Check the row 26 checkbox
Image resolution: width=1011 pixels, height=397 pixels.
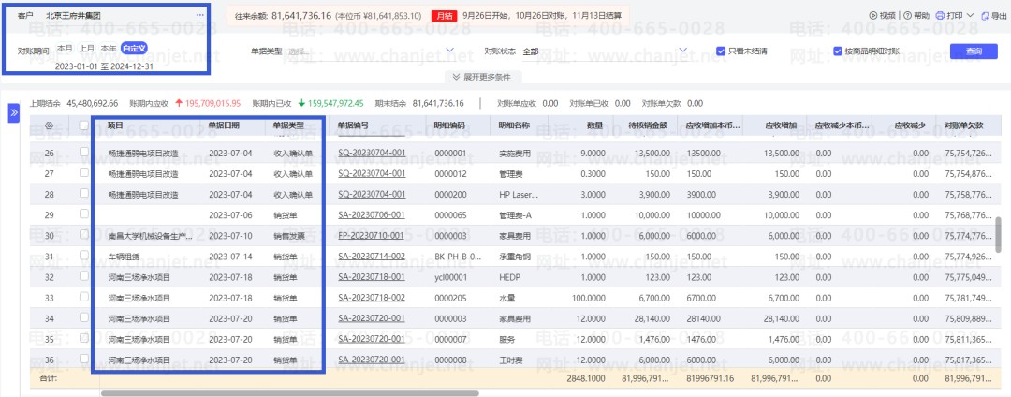[x=83, y=153]
